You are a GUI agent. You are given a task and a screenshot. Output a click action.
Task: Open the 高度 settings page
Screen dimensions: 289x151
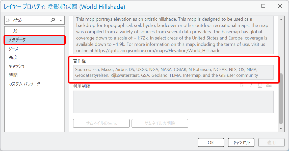point(13,58)
